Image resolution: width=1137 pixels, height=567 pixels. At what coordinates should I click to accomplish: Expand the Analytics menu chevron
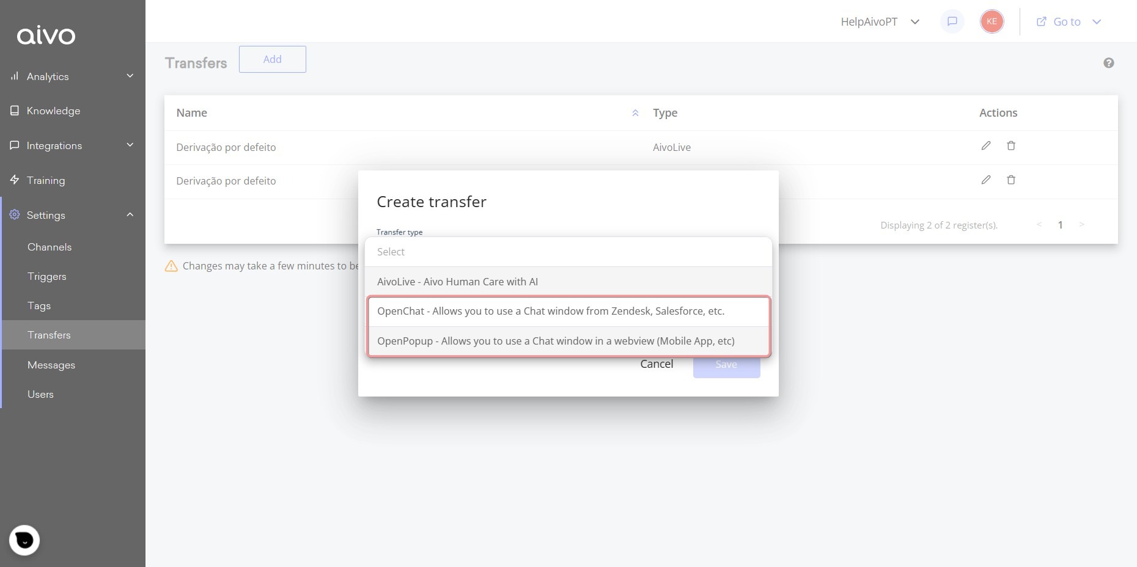pos(130,76)
